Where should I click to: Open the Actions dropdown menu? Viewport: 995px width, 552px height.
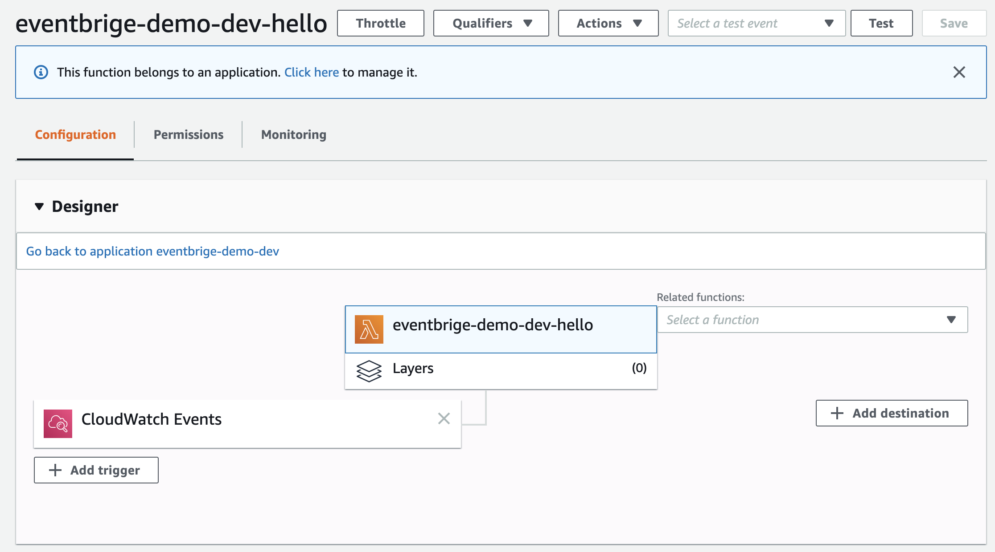tap(608, 23)
